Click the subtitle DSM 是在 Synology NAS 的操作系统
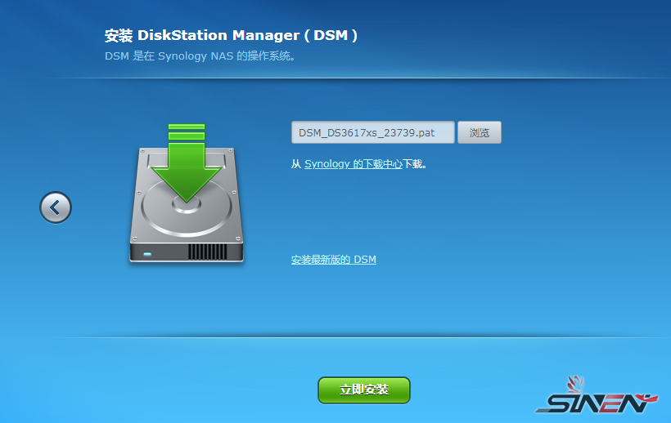Image resolution: width=671 pixels, height=423 pixels. pos(200,56)
